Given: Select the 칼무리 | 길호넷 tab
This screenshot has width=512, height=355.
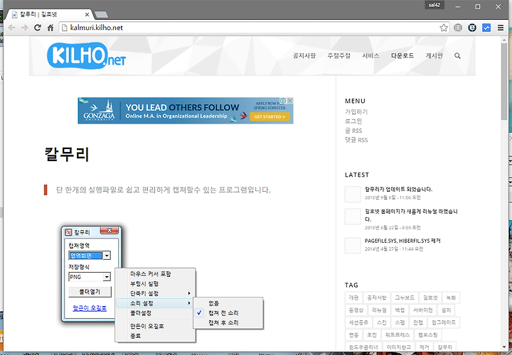Looking at the screenshot, I should pyautogui.click(x=49, y=15).
